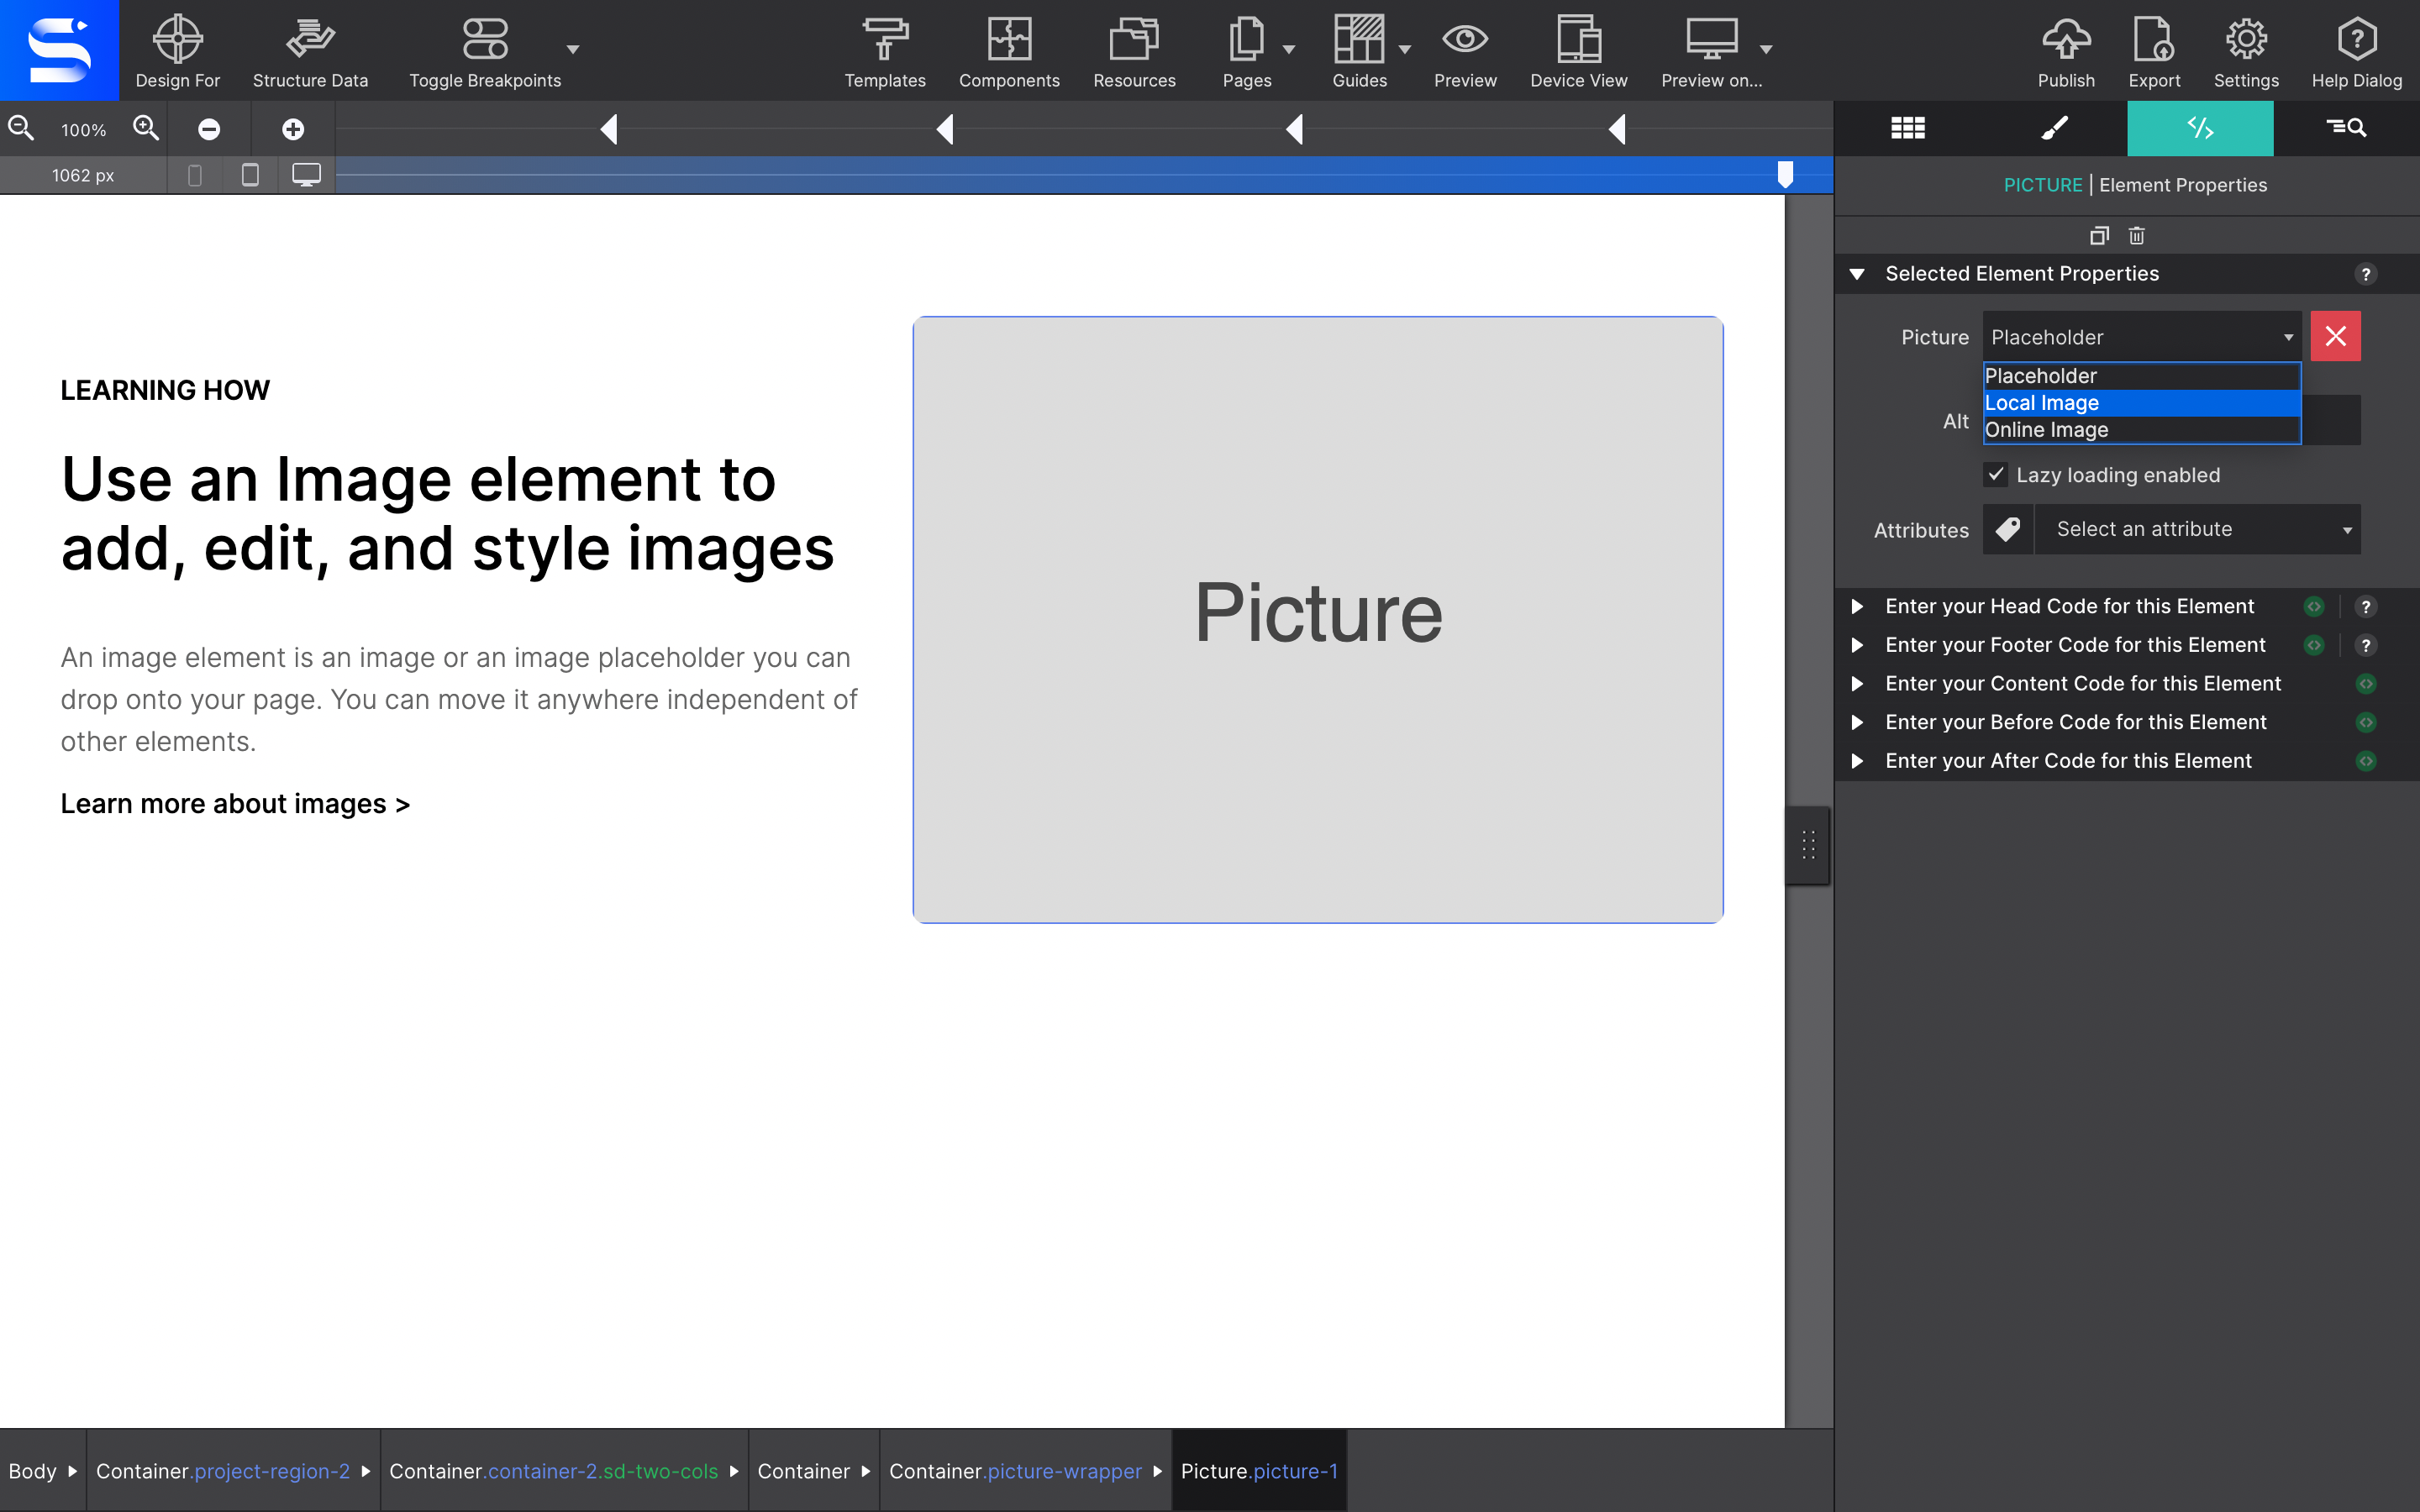This screenshot has height=1512, width=2420.
Task: Click the blue breakpoint marker on the ruler
Action: 1786,174
